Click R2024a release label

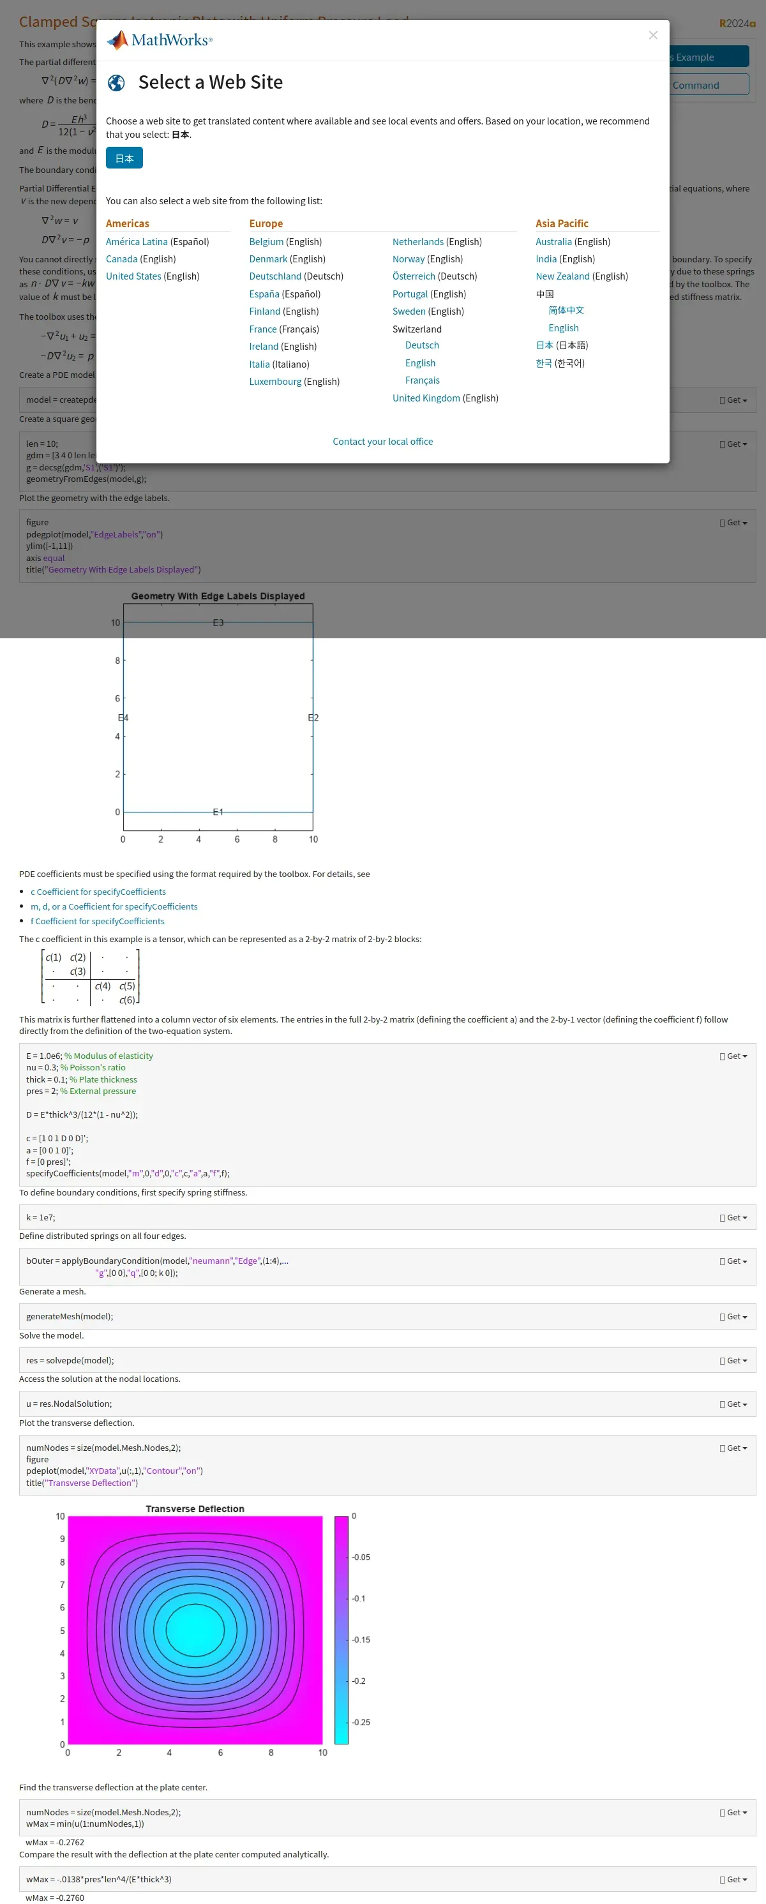pyautogui.click(x=737, y=23)
